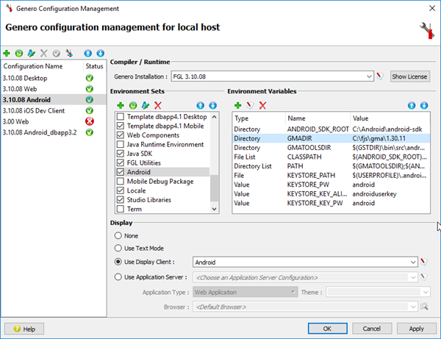Enable Template dbapp4.1 Desktop checkbox
441x339 pixels.
121,116
